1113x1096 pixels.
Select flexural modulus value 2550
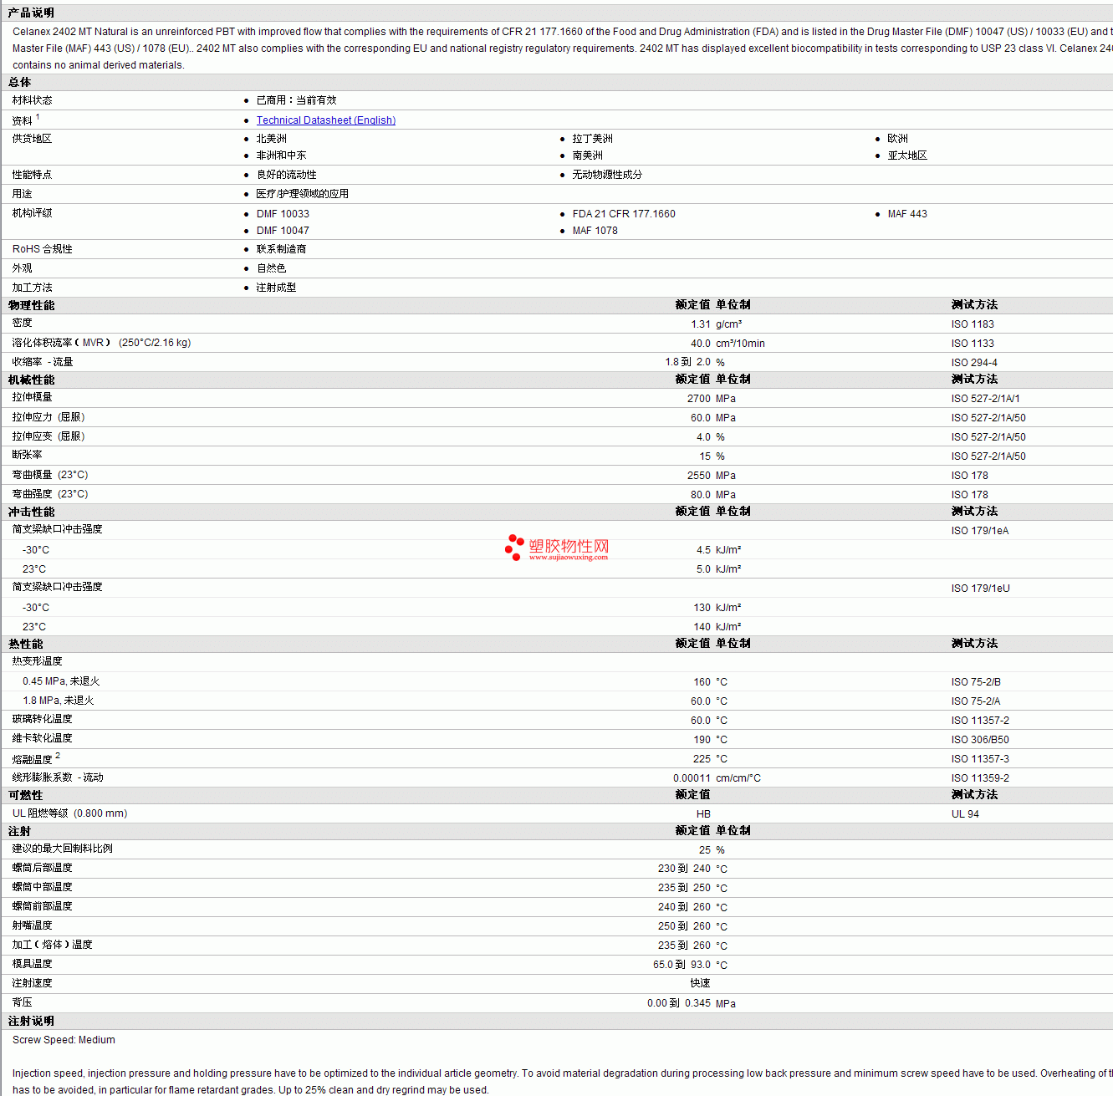(x=699, y=476)
